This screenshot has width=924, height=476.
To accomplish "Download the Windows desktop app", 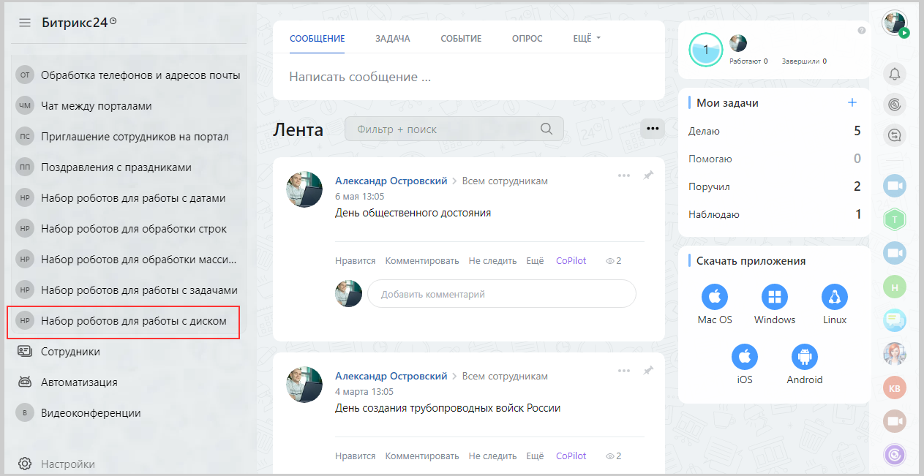I will point(774,298).
